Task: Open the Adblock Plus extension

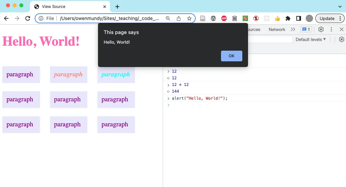Action: 224,18
